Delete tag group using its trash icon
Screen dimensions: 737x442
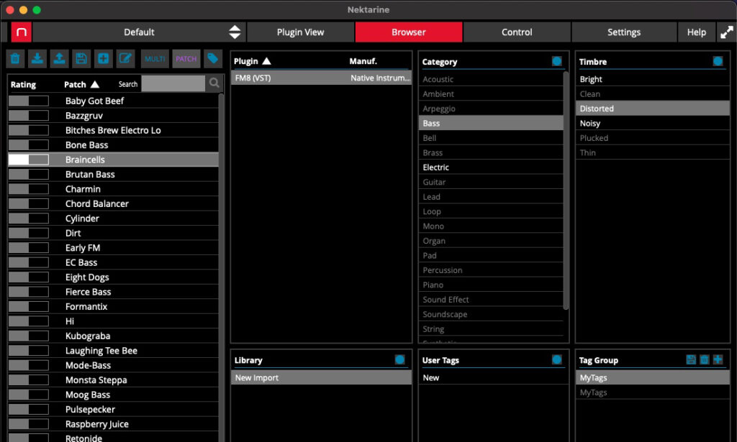(x=704, y=359)
